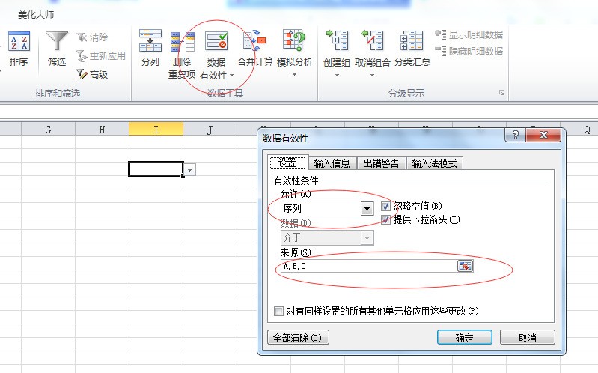Open 分级显示 outline dialog launcher
Image resolution: width=598 pixels, height=373 pixels.
[x=502, y=93]
